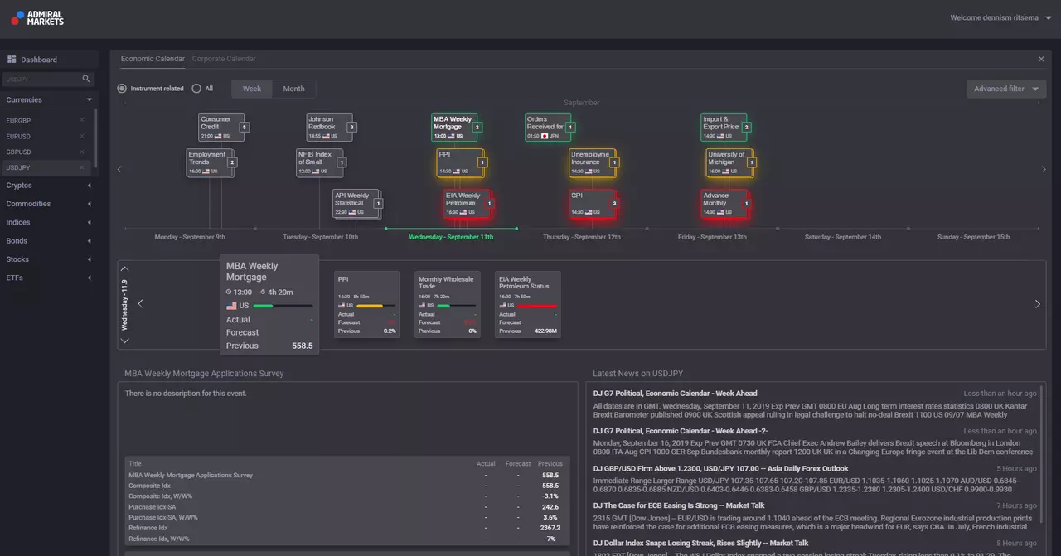The image size is (1061, 556).
Task: Switch to Week view
Action: pyautogui.click(x=252, y=89)
